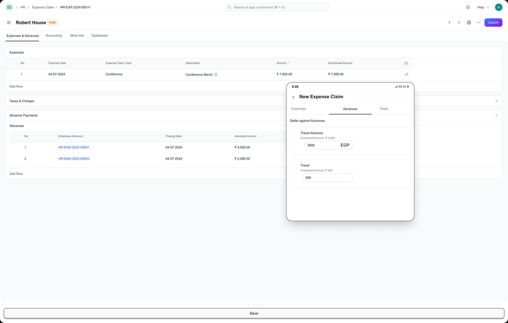Go to the previous document
This screenshot has width=508, height=323.
(x=449, y=22)
